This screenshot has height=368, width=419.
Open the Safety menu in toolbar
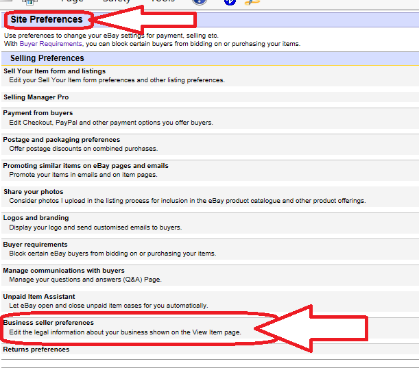coord(116,2)
